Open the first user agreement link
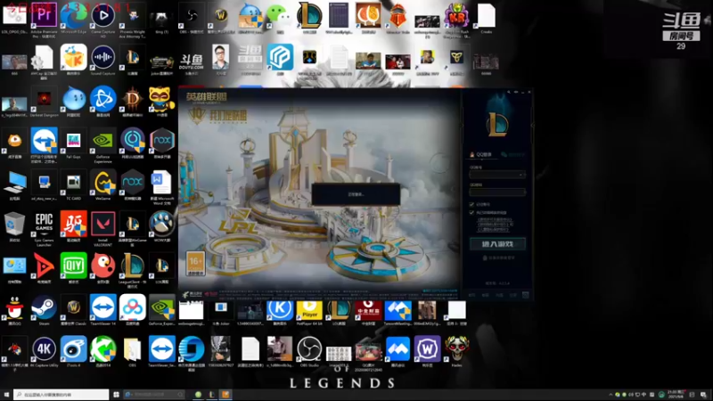This screenshot has width=713, height=401. (x=496, y=219)
